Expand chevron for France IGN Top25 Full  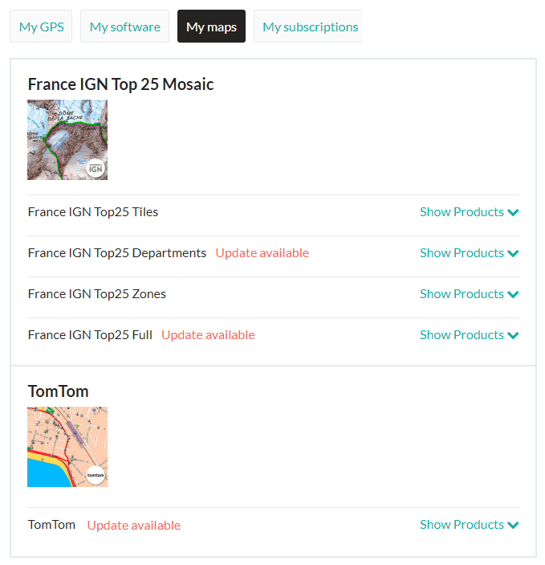pyautogui.click(x=513, y=336)
